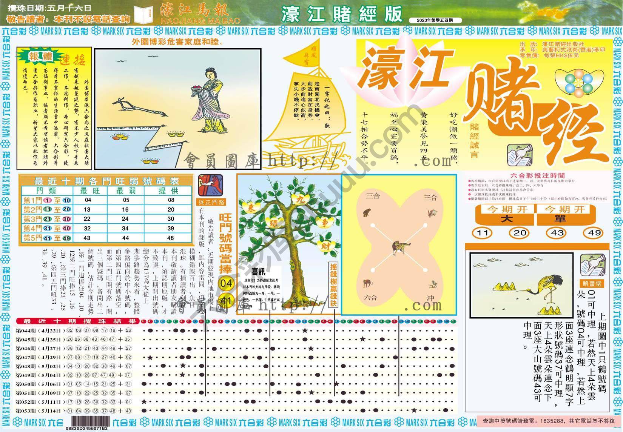Click the 捉正門路 label
623x432 pixels.
pos(211,201)
